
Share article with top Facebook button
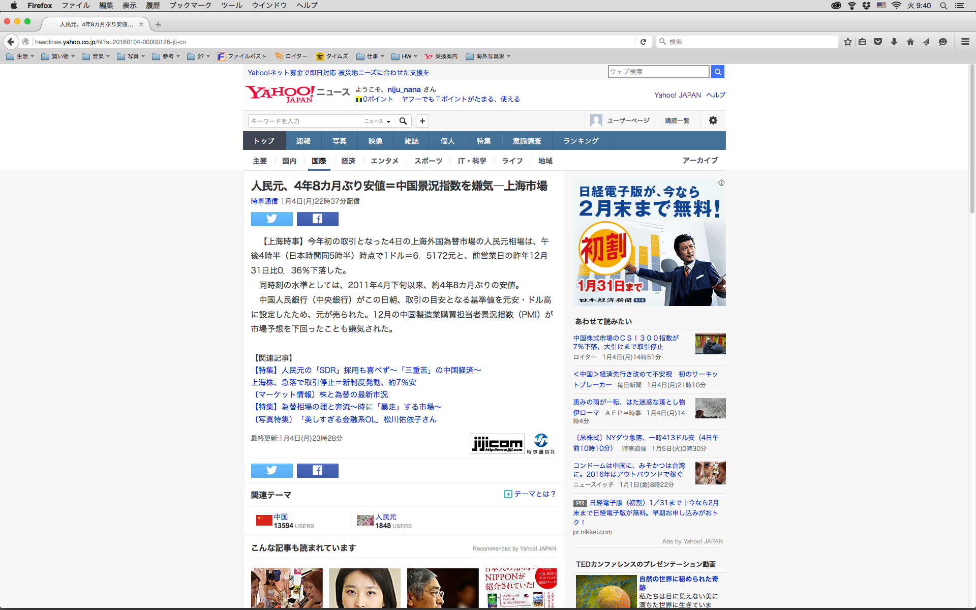(317, 219)
